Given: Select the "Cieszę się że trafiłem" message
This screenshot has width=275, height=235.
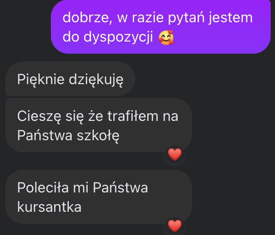Looking at the screenshot, I should point(99,125).
